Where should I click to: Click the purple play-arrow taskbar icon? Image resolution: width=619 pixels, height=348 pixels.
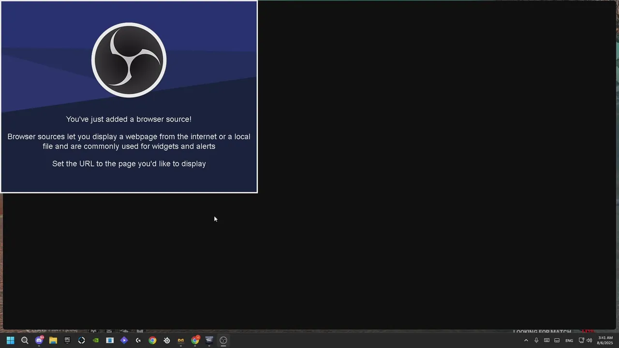(x=124, y=340)
